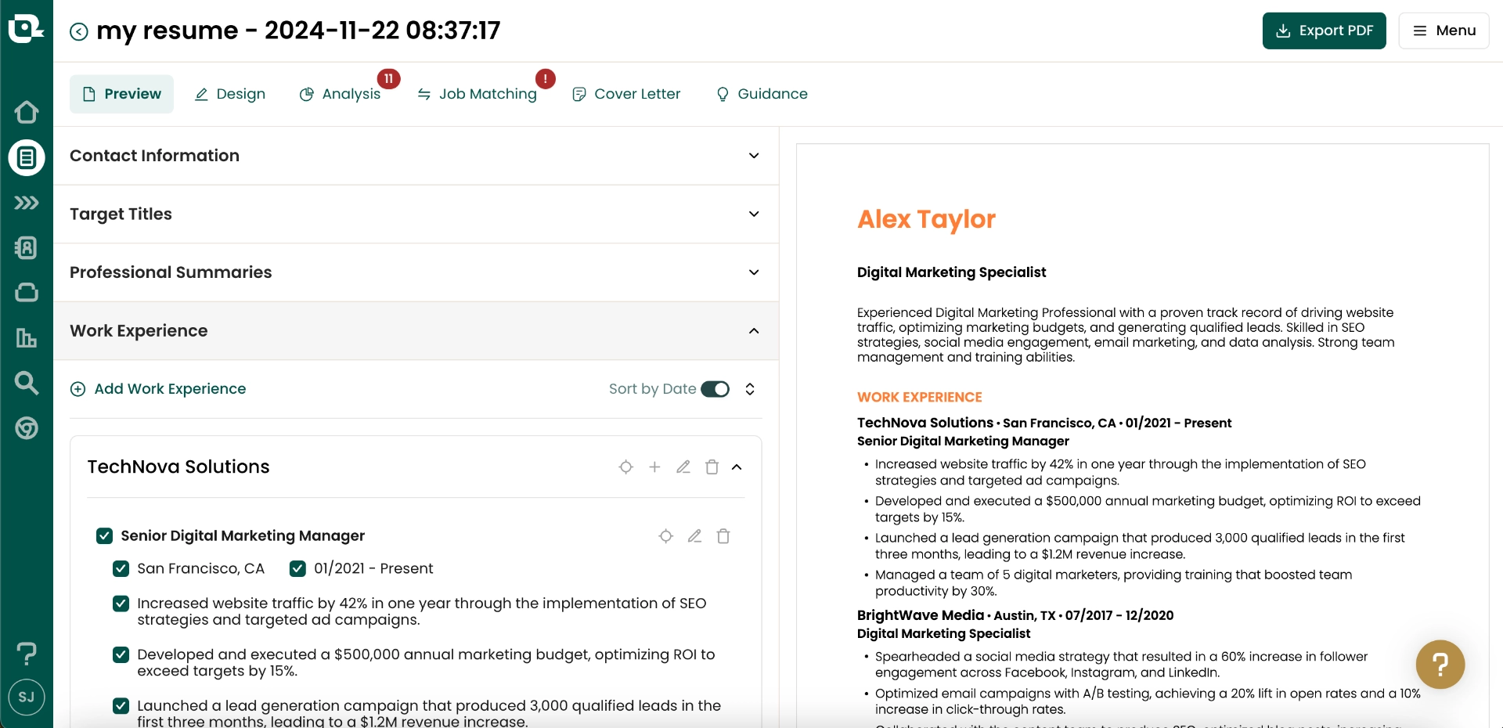Uncheck Senior Digital Marketing Manager checkbox
The width and height of the screenshot is (1503, 728).
coord(104,535)
